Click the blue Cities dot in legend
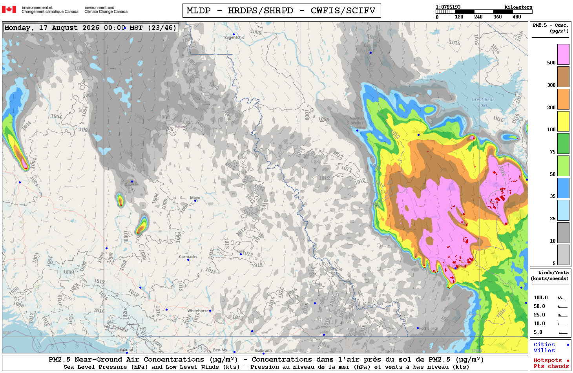Viewport: 573px width, 373px height. pos(568,345)
